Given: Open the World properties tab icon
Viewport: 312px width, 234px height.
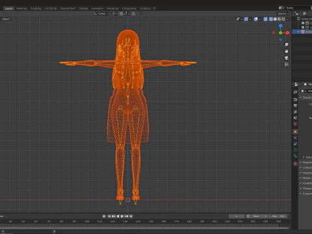Looking at the screenshot, I should pos(295,124).
